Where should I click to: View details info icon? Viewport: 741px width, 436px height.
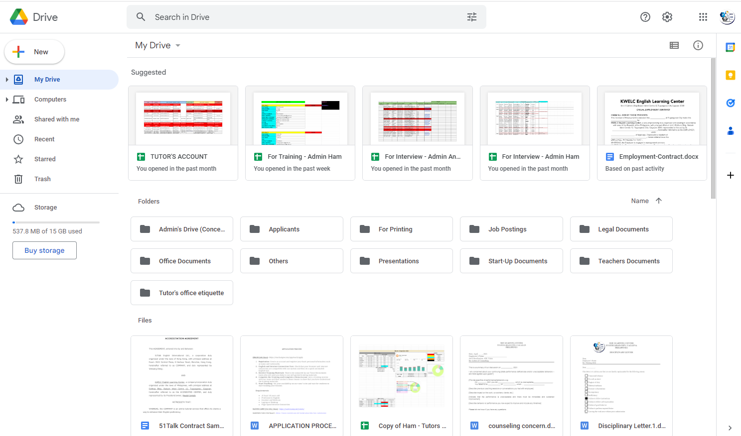[x=698, y=45]
